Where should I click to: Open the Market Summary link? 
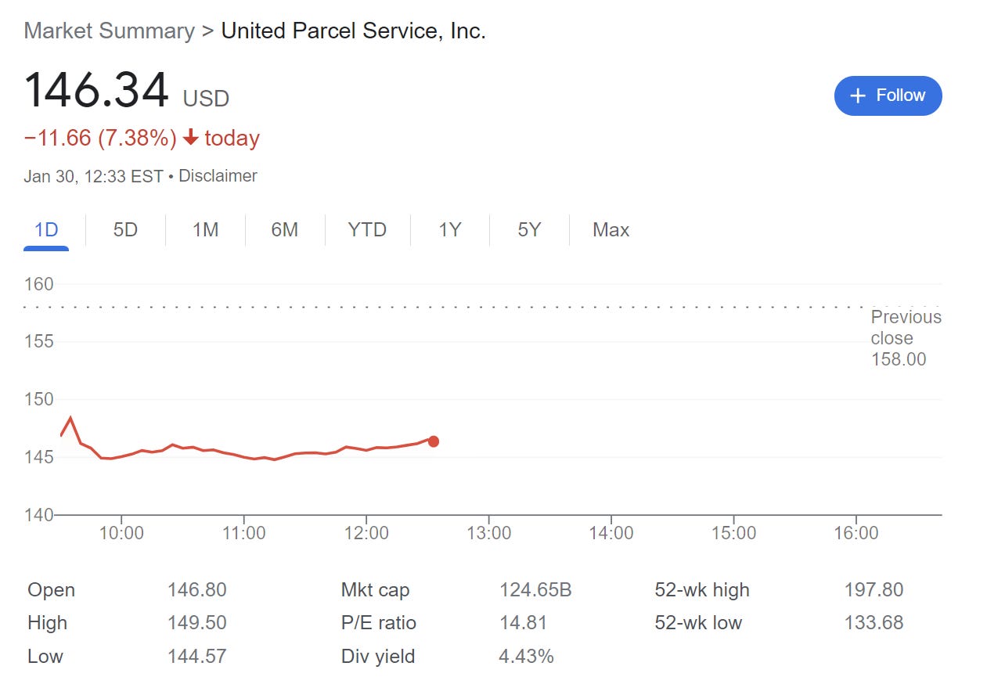click(109, 31)
